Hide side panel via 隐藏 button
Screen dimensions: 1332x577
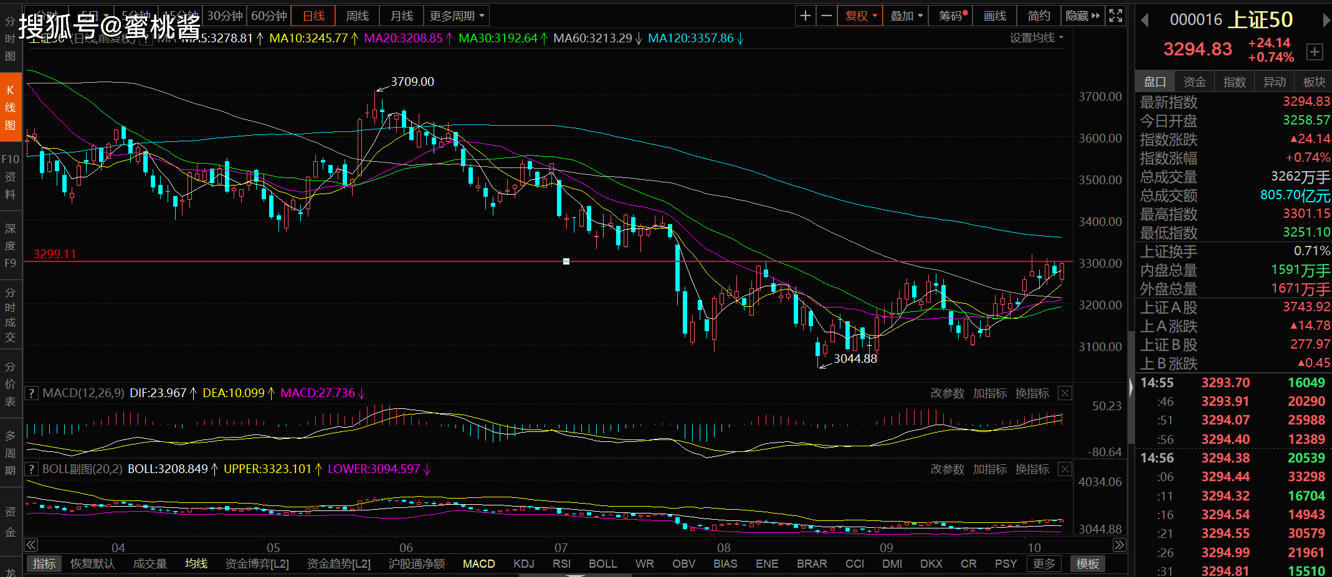pos(1083,16)
